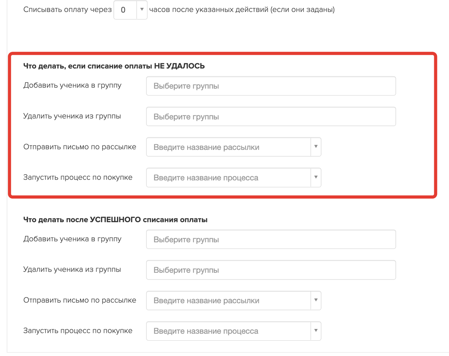Focus process name input under successful payment

coord(228,331)
